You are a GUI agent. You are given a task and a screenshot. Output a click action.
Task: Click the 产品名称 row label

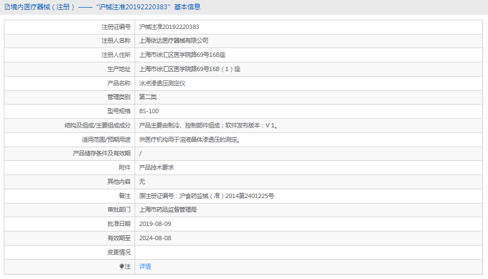click(119, 83)
